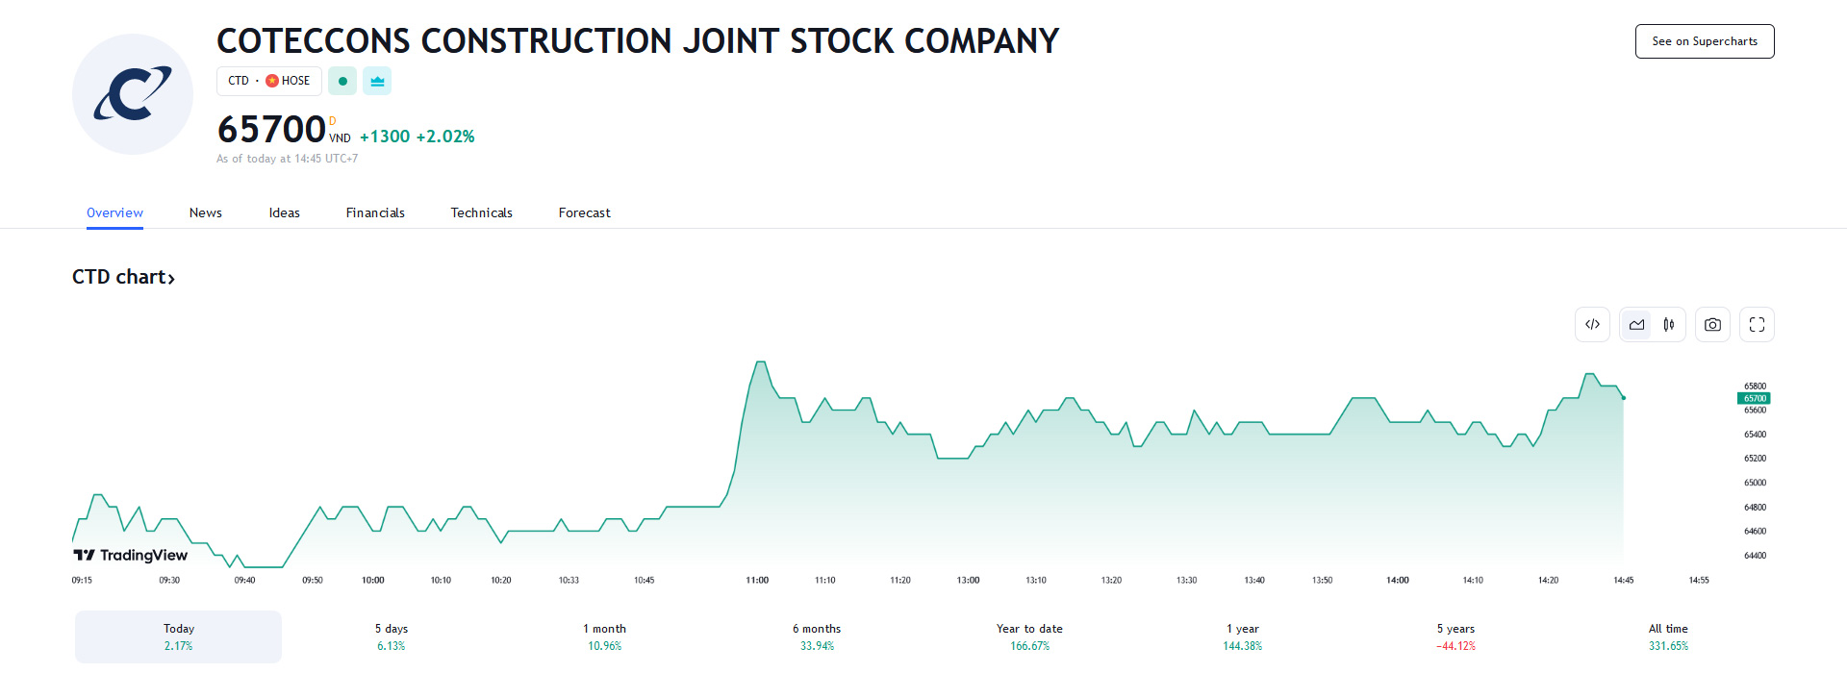Click the crown primary listing icon
The height and width of the screenshot is (698, 1847).
(377, 82)
